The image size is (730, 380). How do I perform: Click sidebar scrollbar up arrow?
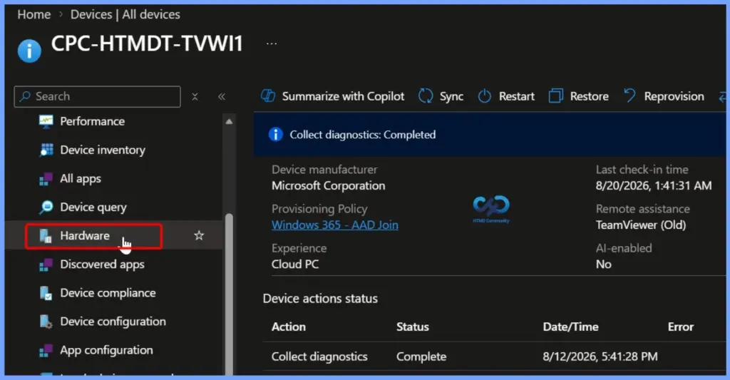point(229,121)
